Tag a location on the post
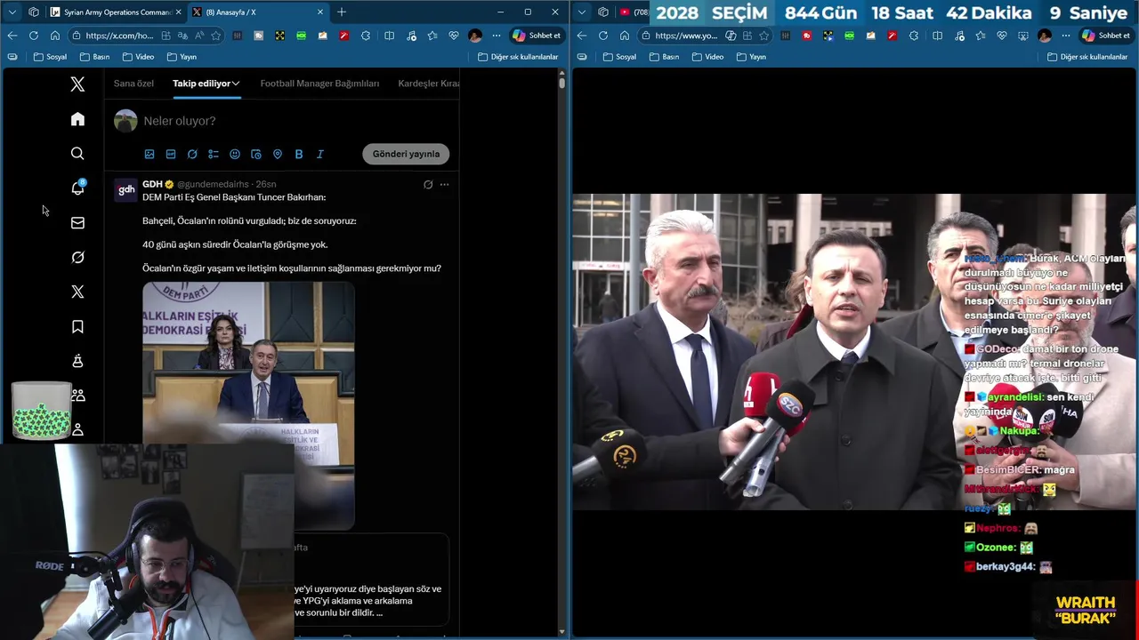Image resolution: width=1139 pixels, height=640 pixels. pos(278,154)
